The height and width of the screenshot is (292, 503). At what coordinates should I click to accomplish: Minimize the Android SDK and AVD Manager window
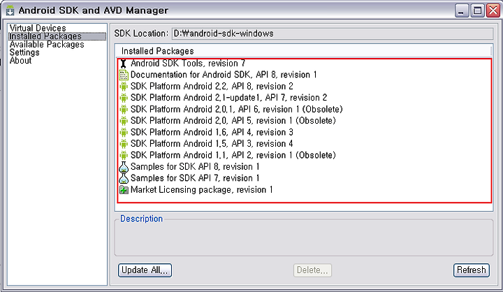click(x=462, y=11)
